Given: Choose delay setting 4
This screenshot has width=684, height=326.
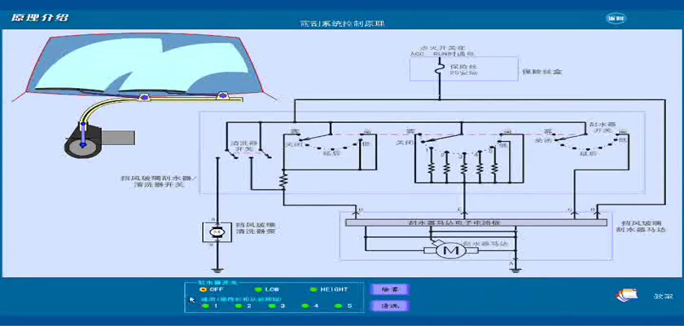Looking at the screenshot, I should pyautogui.click(x=305, y=306).
